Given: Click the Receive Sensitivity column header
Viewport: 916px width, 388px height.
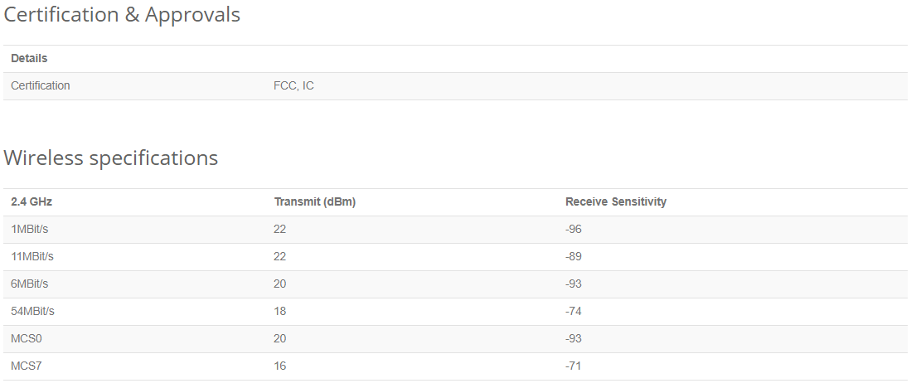Looking at the screenshot, I should pos(616,201).
